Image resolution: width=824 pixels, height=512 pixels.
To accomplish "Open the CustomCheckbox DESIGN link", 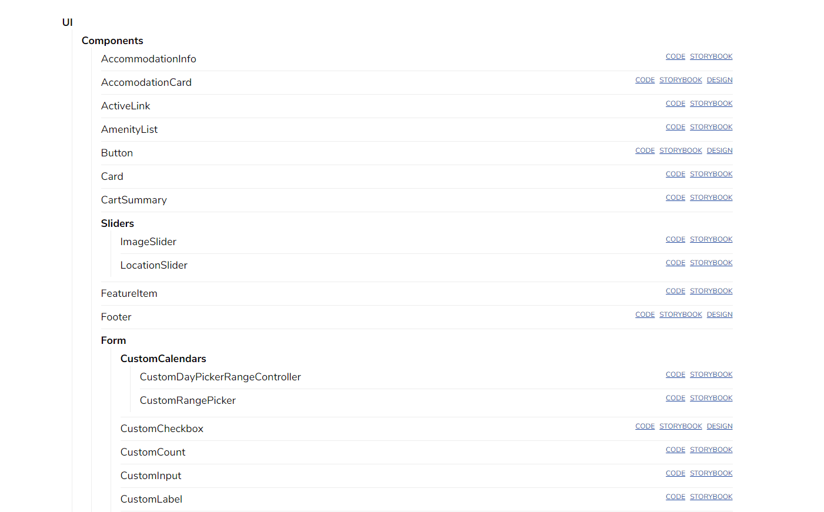I will pos(719,426).
